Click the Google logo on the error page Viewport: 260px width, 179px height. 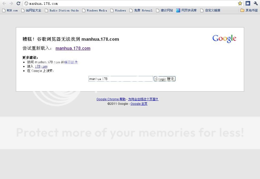224,39
